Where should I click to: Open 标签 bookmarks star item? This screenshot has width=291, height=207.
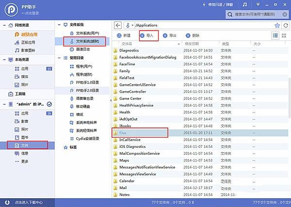pyautogui.click(x=70, y=147)
